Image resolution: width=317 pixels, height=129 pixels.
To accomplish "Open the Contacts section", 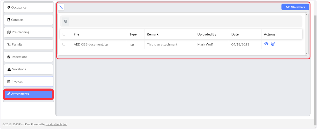I will point(29,20).
